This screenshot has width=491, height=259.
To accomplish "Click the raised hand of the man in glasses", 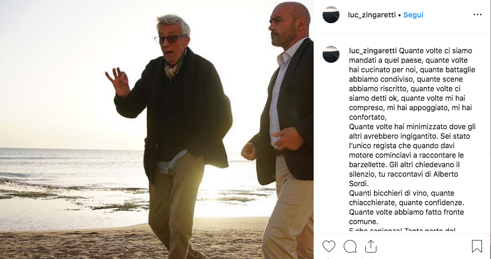I will pyautogui.click(x=117, y=82).
